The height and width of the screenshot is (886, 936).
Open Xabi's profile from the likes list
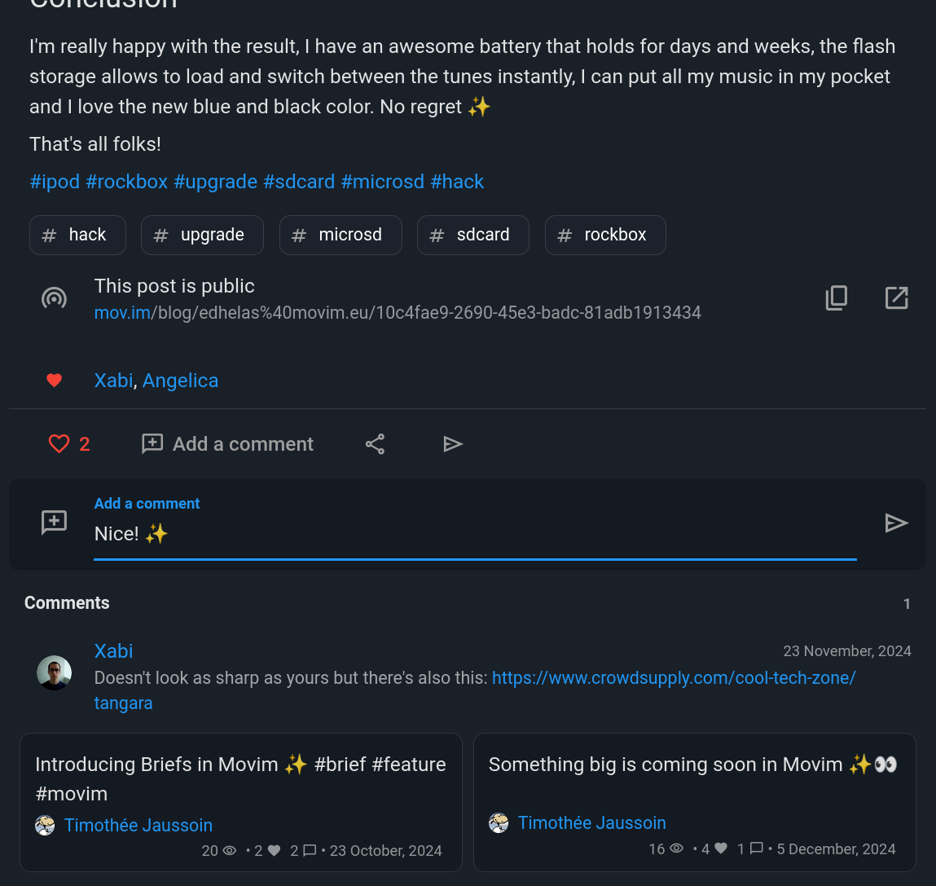[113, 381]
